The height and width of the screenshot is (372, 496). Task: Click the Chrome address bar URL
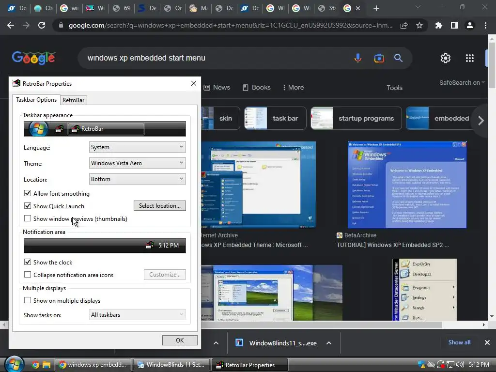pos(231,25)
